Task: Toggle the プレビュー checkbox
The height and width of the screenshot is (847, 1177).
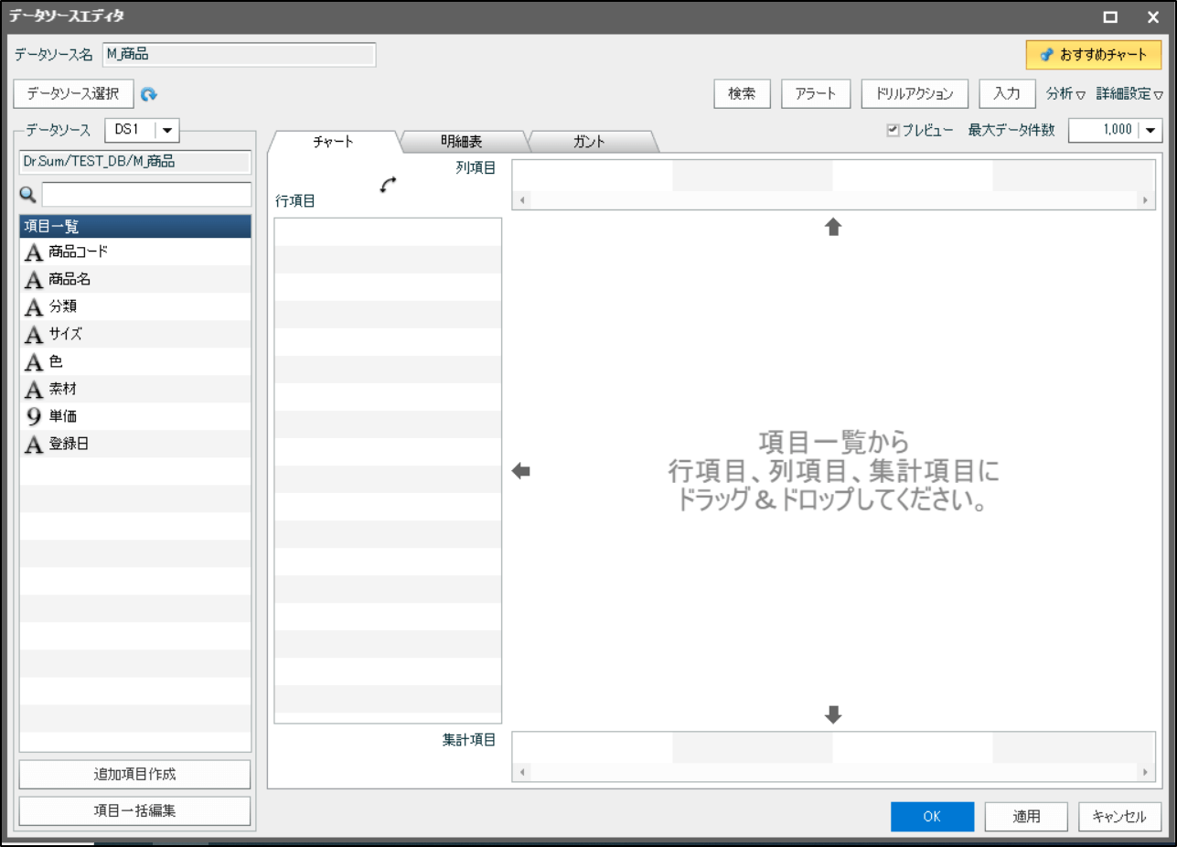Action: pos(893,130)
